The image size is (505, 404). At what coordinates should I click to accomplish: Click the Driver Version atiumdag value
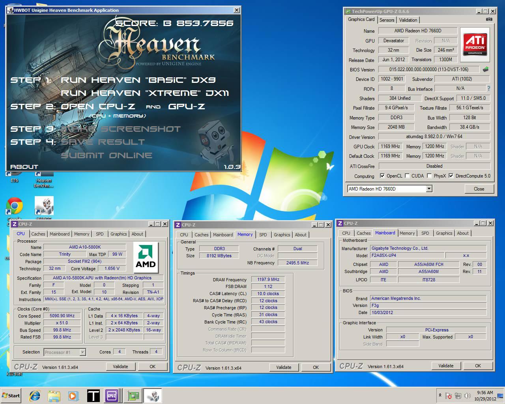click(434, 137)
